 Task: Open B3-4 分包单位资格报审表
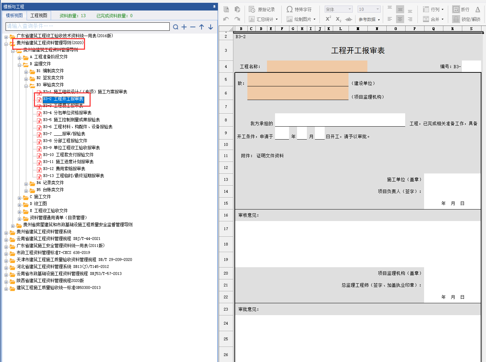pyautogui.click(x=67, y=113)
